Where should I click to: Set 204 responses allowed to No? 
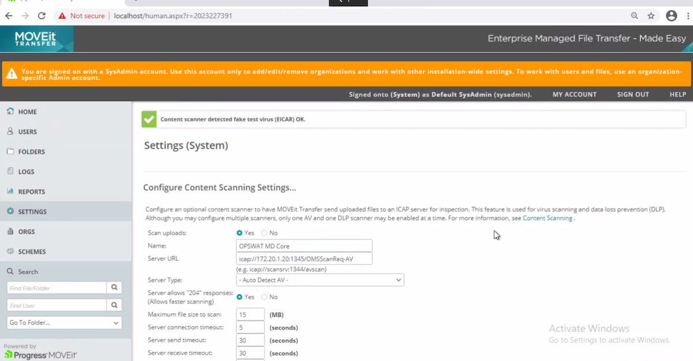click(264, 296)
